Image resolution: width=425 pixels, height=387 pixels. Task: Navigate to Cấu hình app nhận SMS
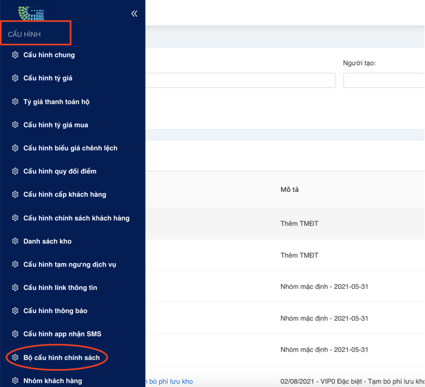62,334
